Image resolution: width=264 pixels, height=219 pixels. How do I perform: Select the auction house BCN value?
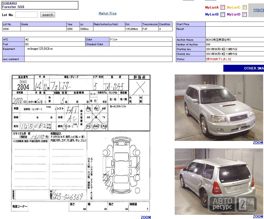pos(218,40)
